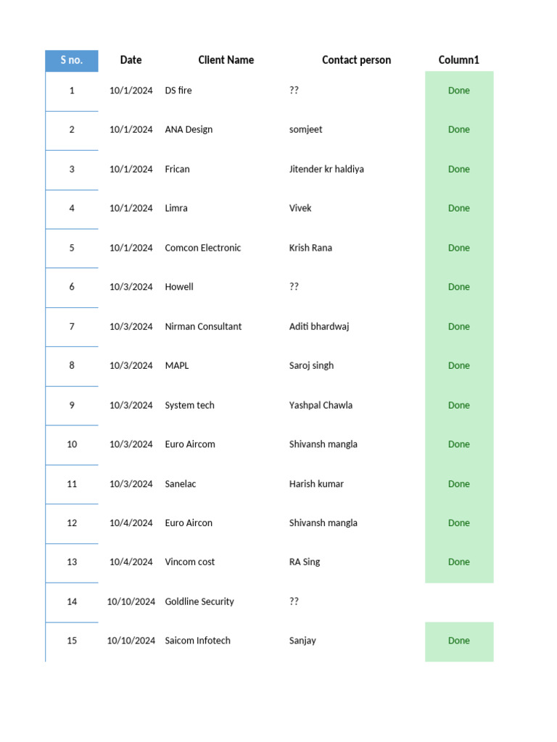Select the Done status for Howell row

tap(458, 287)
